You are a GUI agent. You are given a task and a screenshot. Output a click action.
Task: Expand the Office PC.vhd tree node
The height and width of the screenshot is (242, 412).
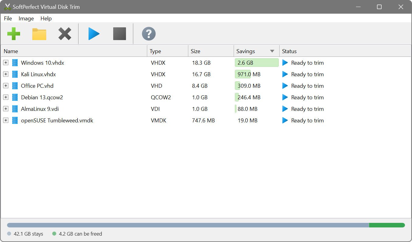tap(6, 86)
